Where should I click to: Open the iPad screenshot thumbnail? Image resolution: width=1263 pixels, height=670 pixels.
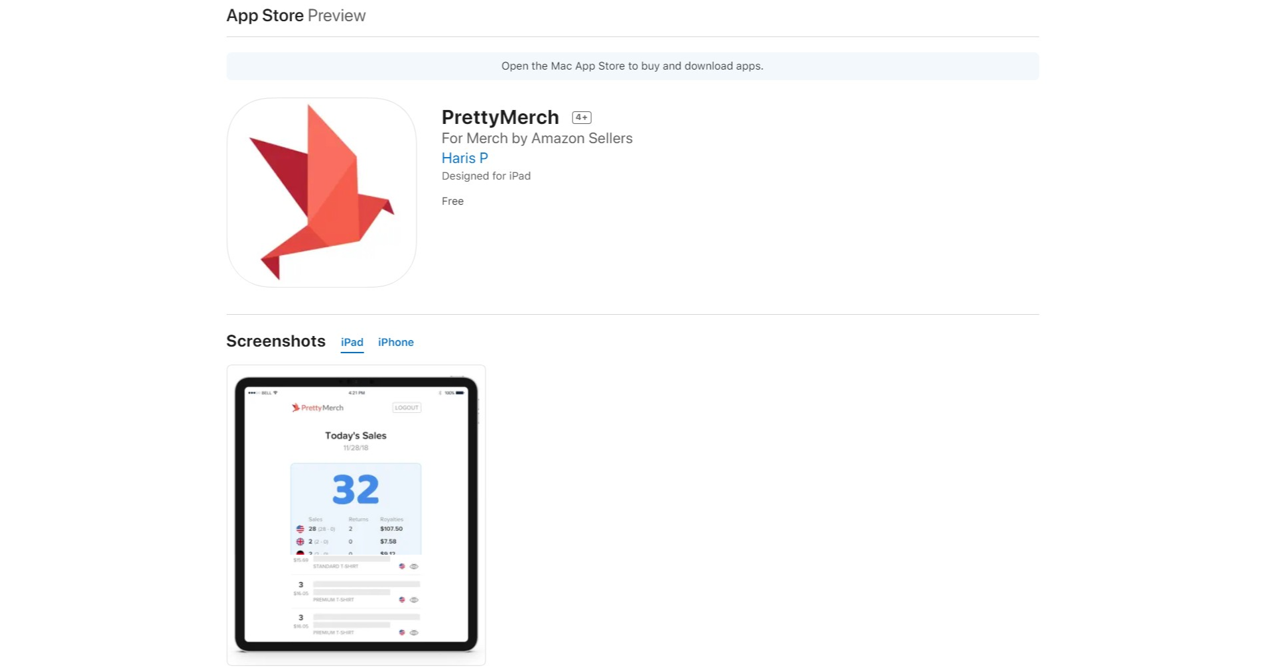tap(356, 515)
